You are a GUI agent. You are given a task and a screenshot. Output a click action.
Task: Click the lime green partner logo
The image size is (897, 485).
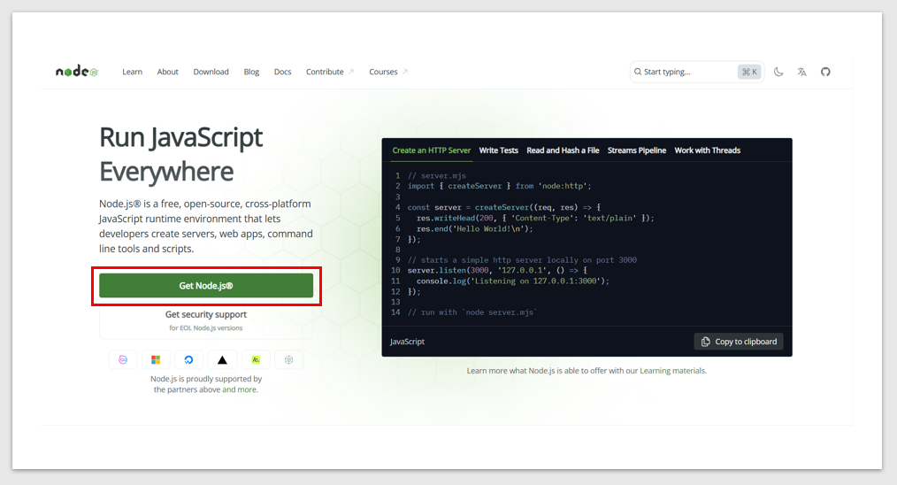tap(256, 359)
